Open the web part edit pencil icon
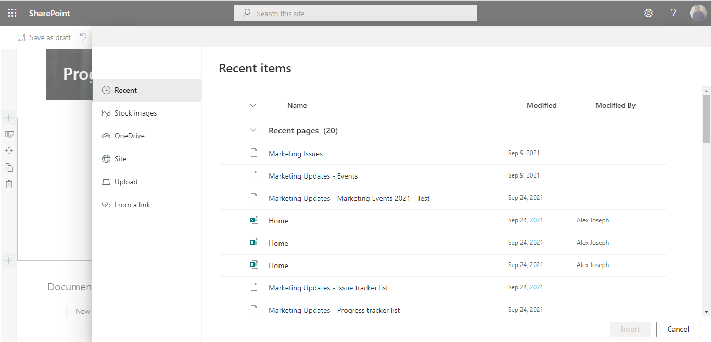The width and height of the screenshot is (711, 342). 8,134
